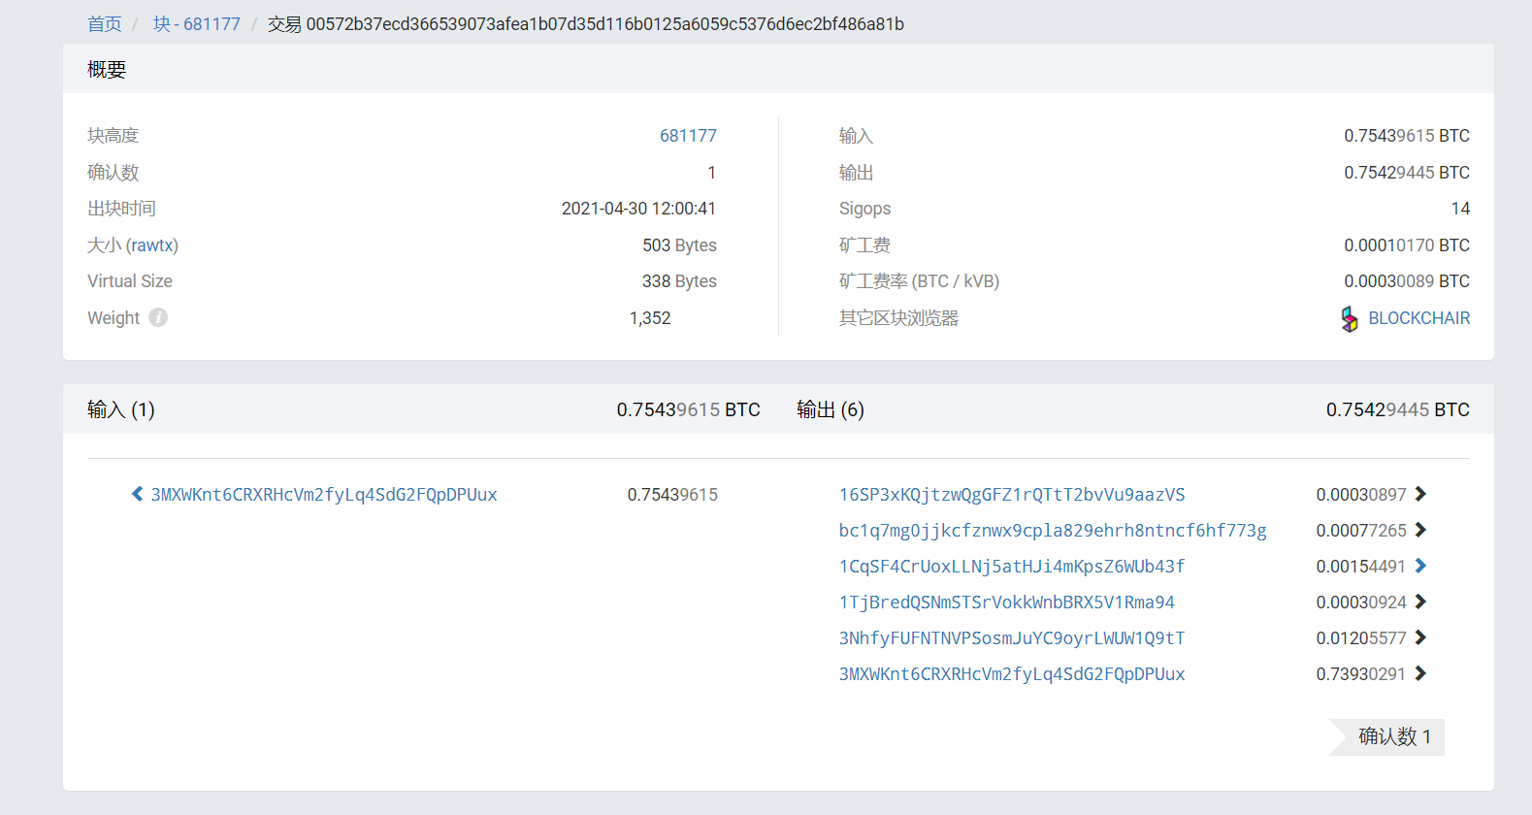The image size is (1532, 815).
Task: Click the 输入 (1) section heading
Action: 121,409
